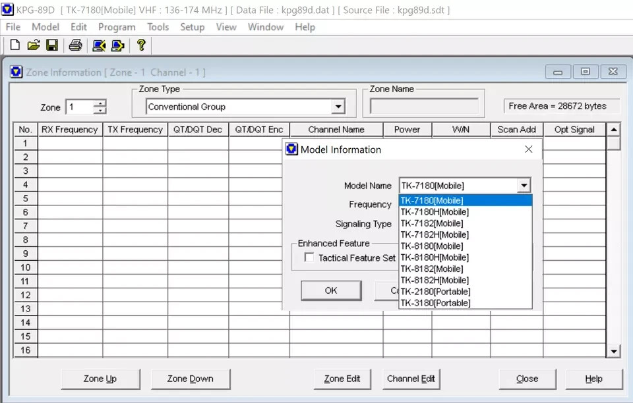Open the View menu

(x=226, y=27)
